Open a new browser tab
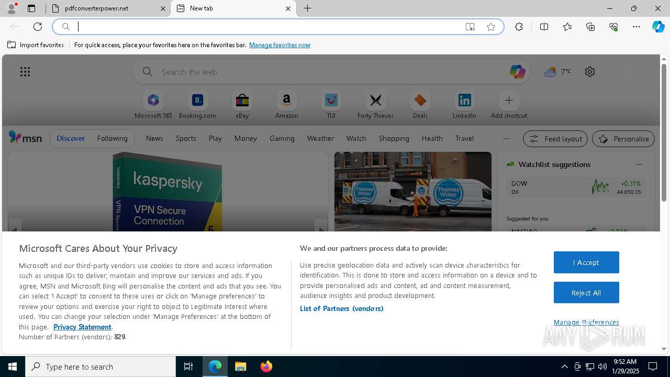The height and width of the screenshot is (377, 670). coord(308,8)
